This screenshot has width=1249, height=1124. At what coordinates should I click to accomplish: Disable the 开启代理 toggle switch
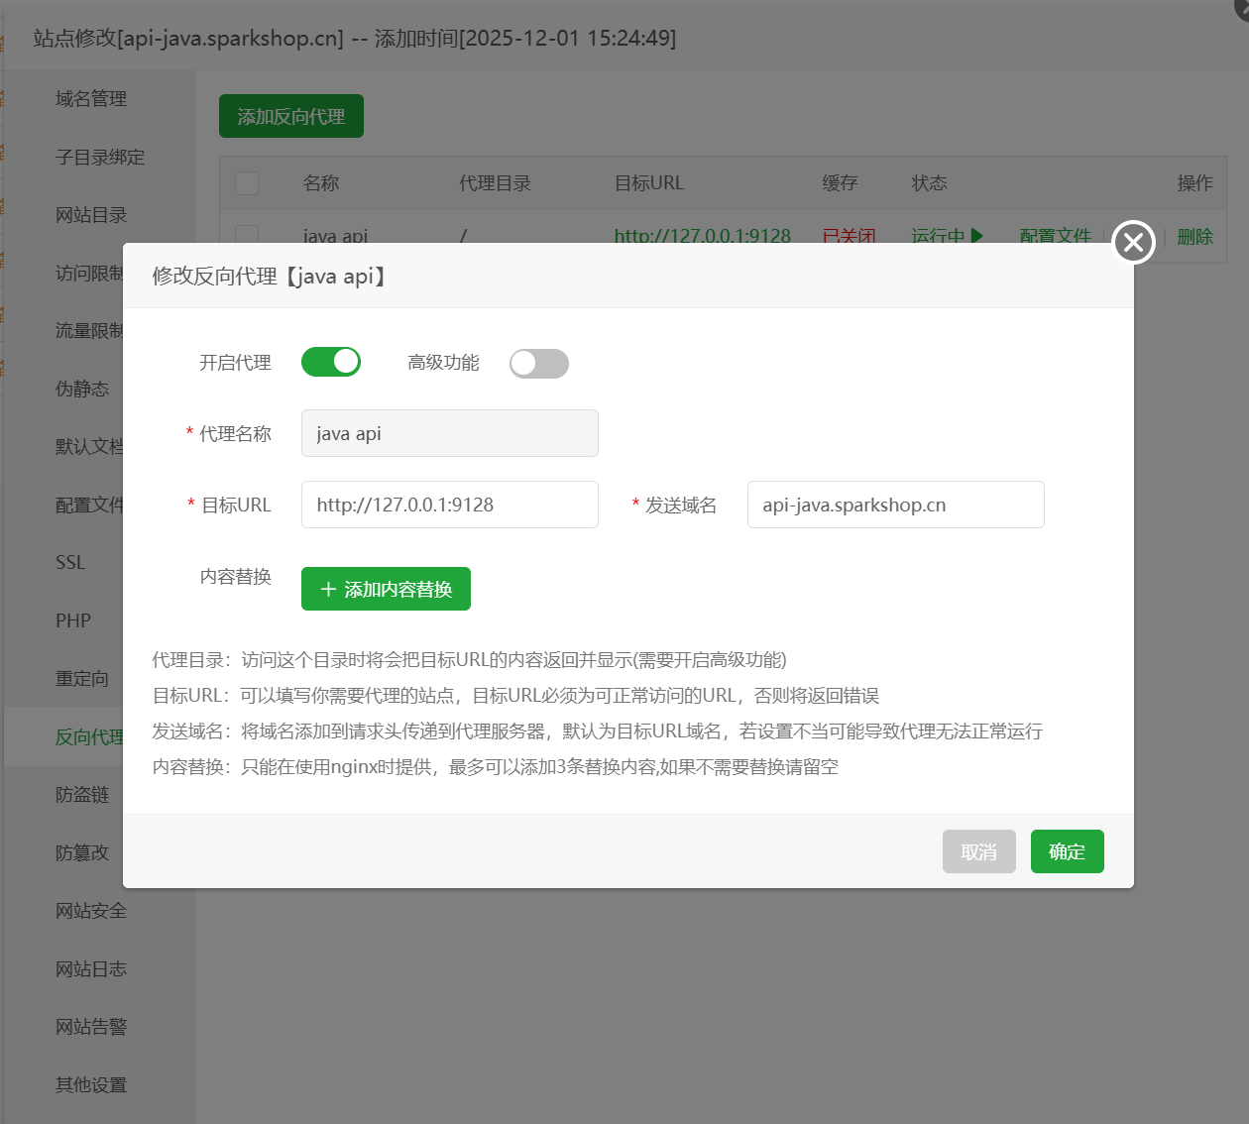pos(331,362)
